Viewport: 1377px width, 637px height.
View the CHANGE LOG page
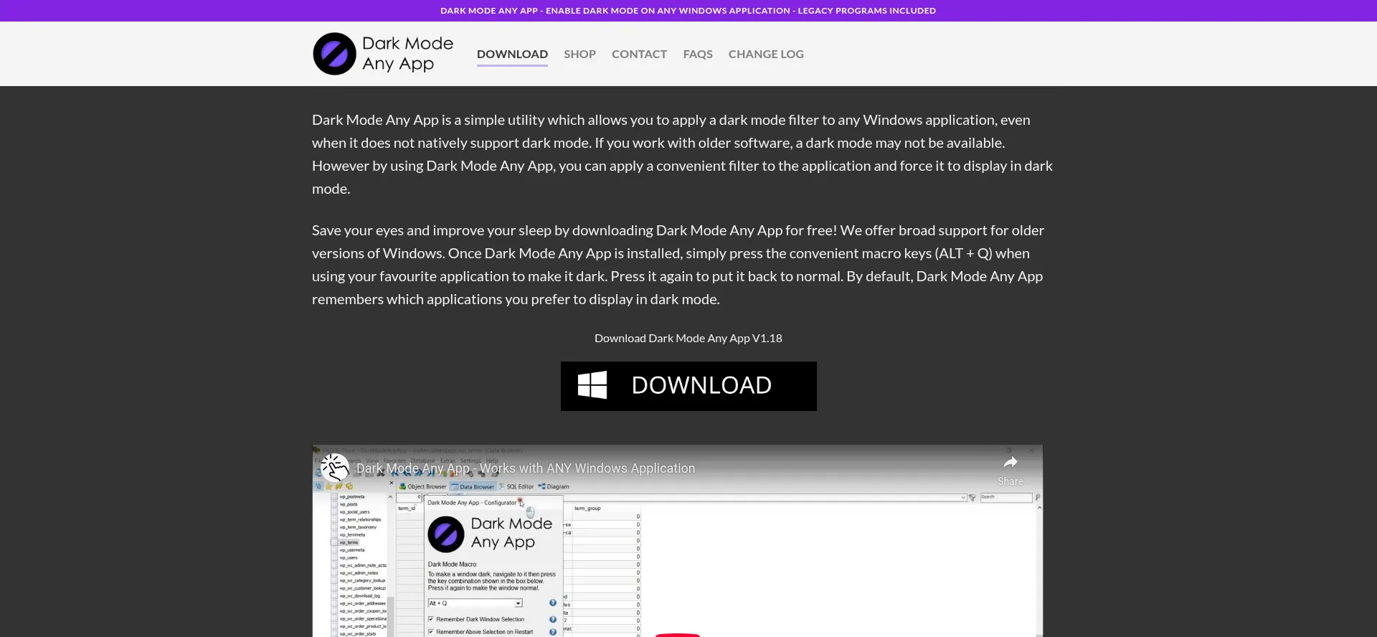pos(766,54)
